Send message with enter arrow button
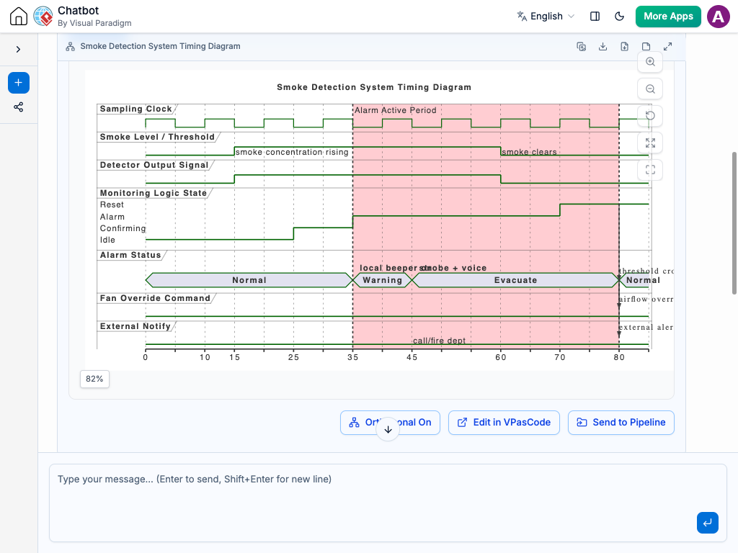 708,523
